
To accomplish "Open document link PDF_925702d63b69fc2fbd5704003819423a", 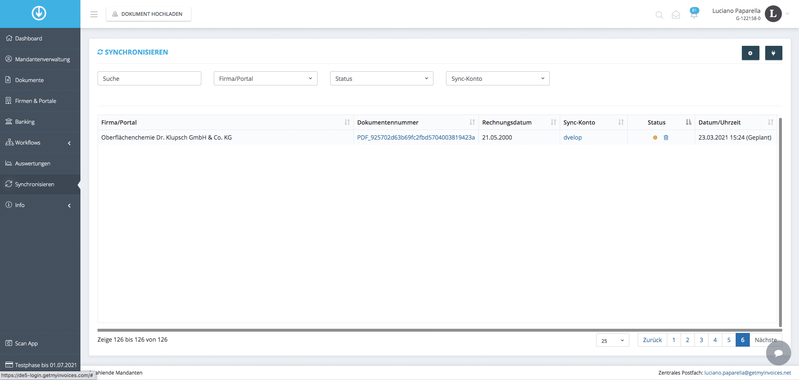I will (x=416, y=137).
